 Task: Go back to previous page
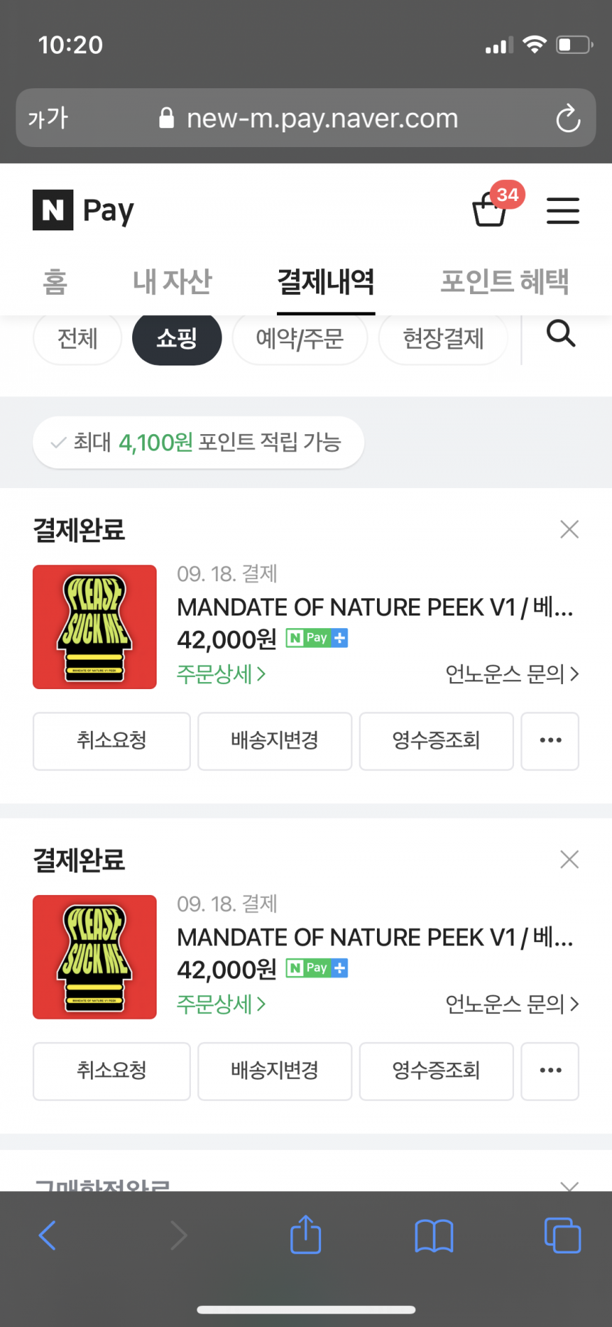tap(48, 1235)
